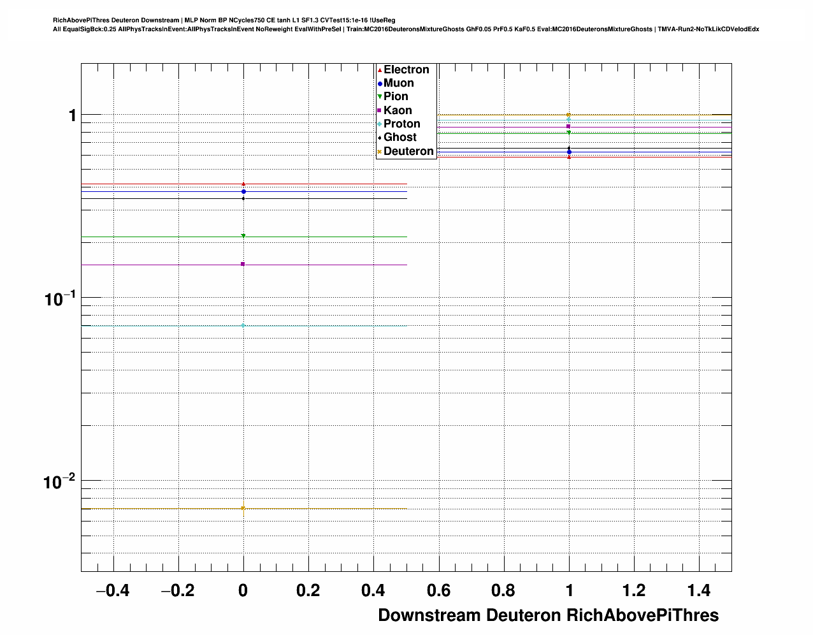Click the blue Muon circle in legend
The width and height of the screenshot is (813, 635).
click(380, 84)
